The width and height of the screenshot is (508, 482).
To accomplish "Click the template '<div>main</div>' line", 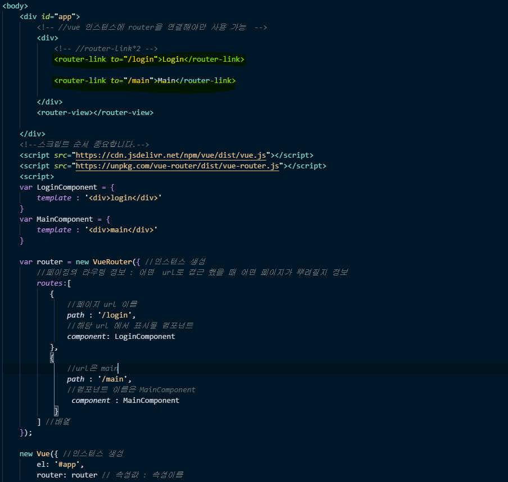I will point(97,230).
